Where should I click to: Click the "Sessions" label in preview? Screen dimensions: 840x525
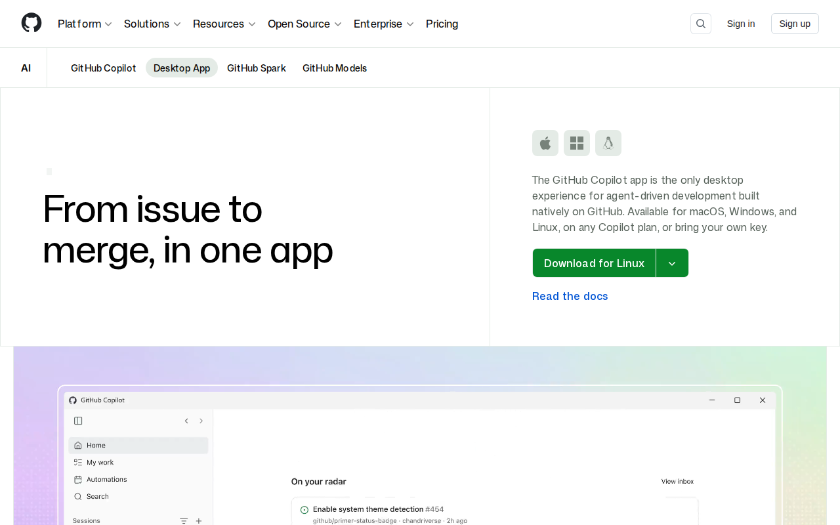click(87, 521)
